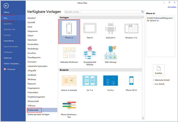Select the Industrielle Automation category
This screenshot has height=122, width=178.
38,66
